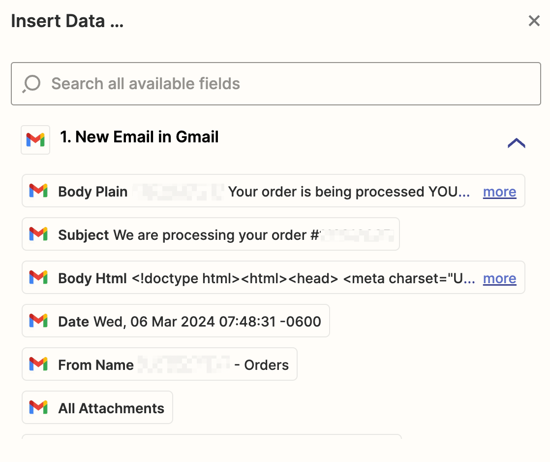Pick the From Name Orders field

pyautogui.click(x=172, y=365)
